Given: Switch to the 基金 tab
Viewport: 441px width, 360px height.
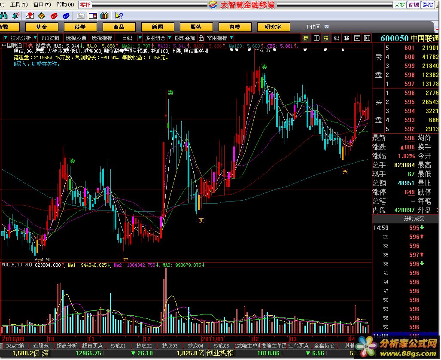Looking at the screenshot, I should pos(42,27).
